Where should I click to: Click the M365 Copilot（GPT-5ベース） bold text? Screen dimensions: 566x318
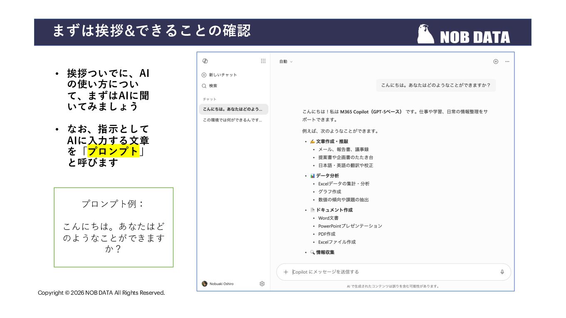click(371, 112)
